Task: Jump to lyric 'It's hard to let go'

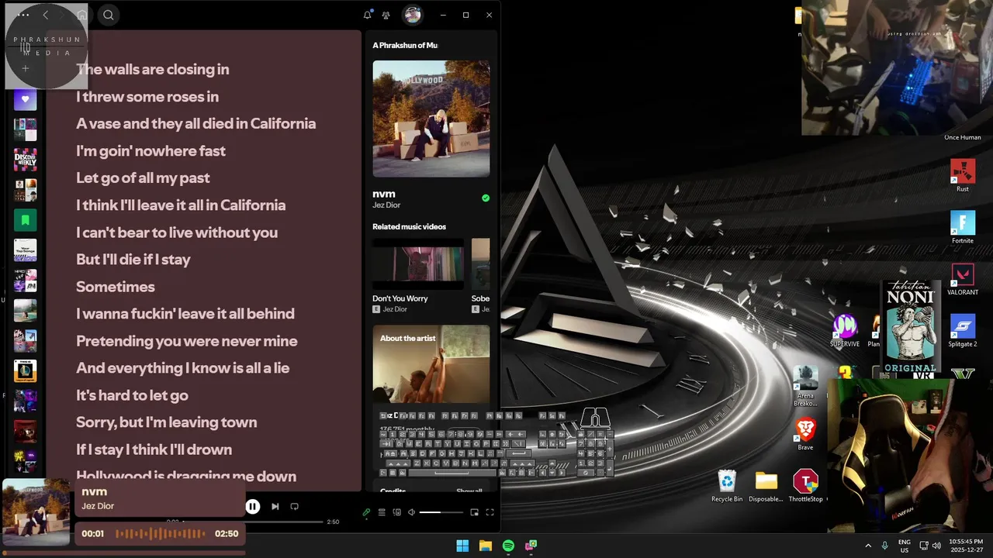Action: coord(132,395)
